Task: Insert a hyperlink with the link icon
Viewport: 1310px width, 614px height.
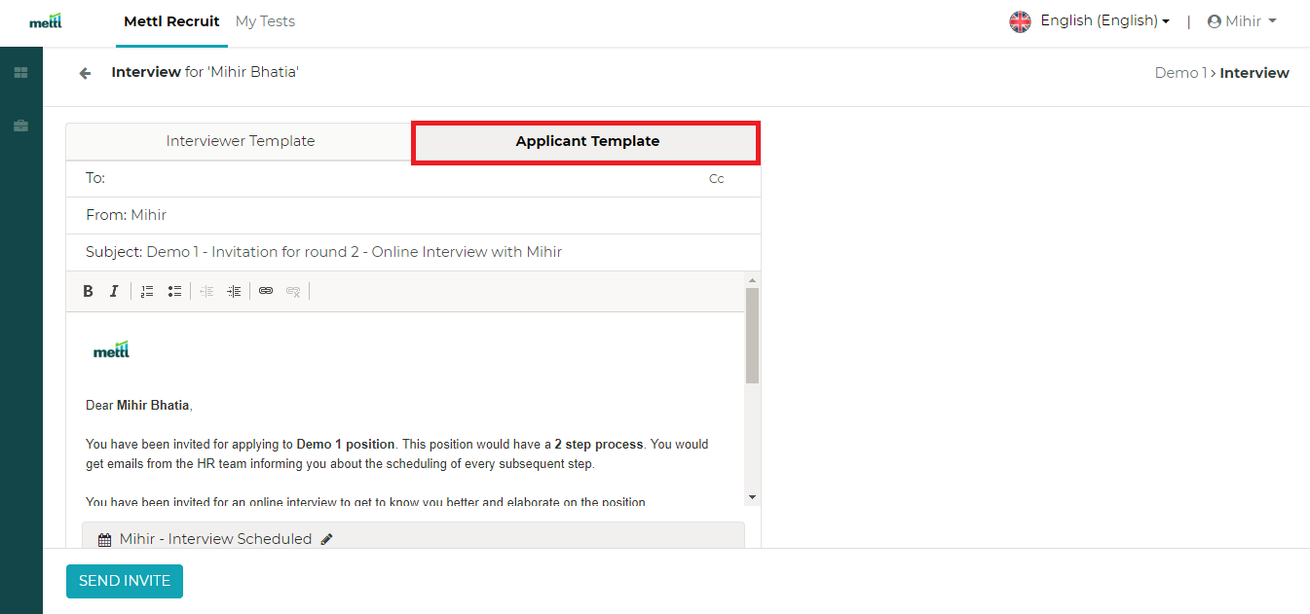Action: pos(266,291)
